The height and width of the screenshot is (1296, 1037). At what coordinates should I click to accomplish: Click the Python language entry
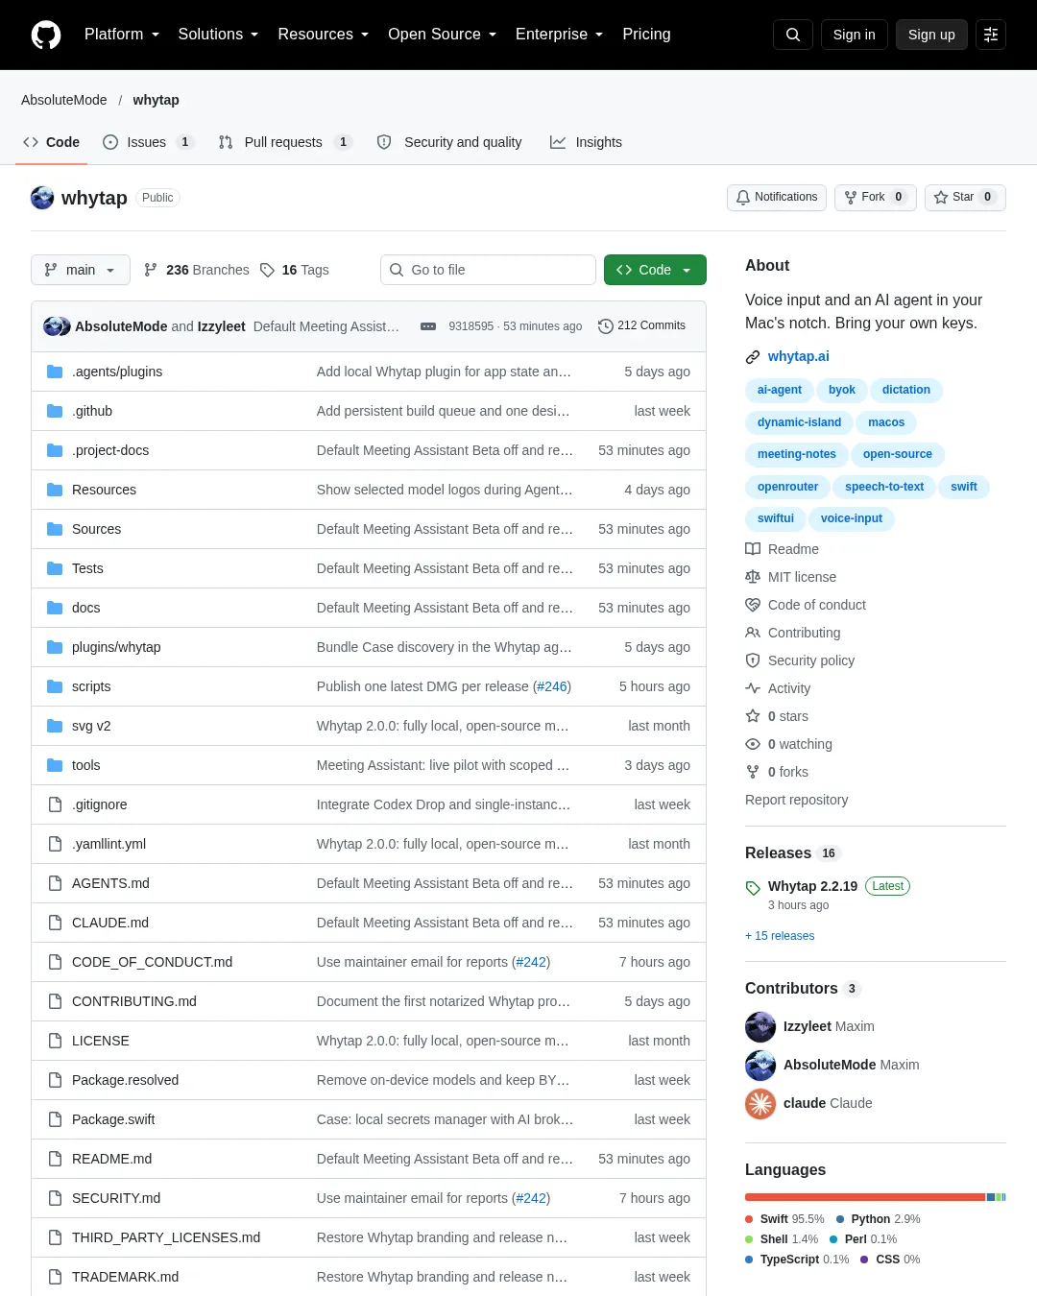(878, 1219)
